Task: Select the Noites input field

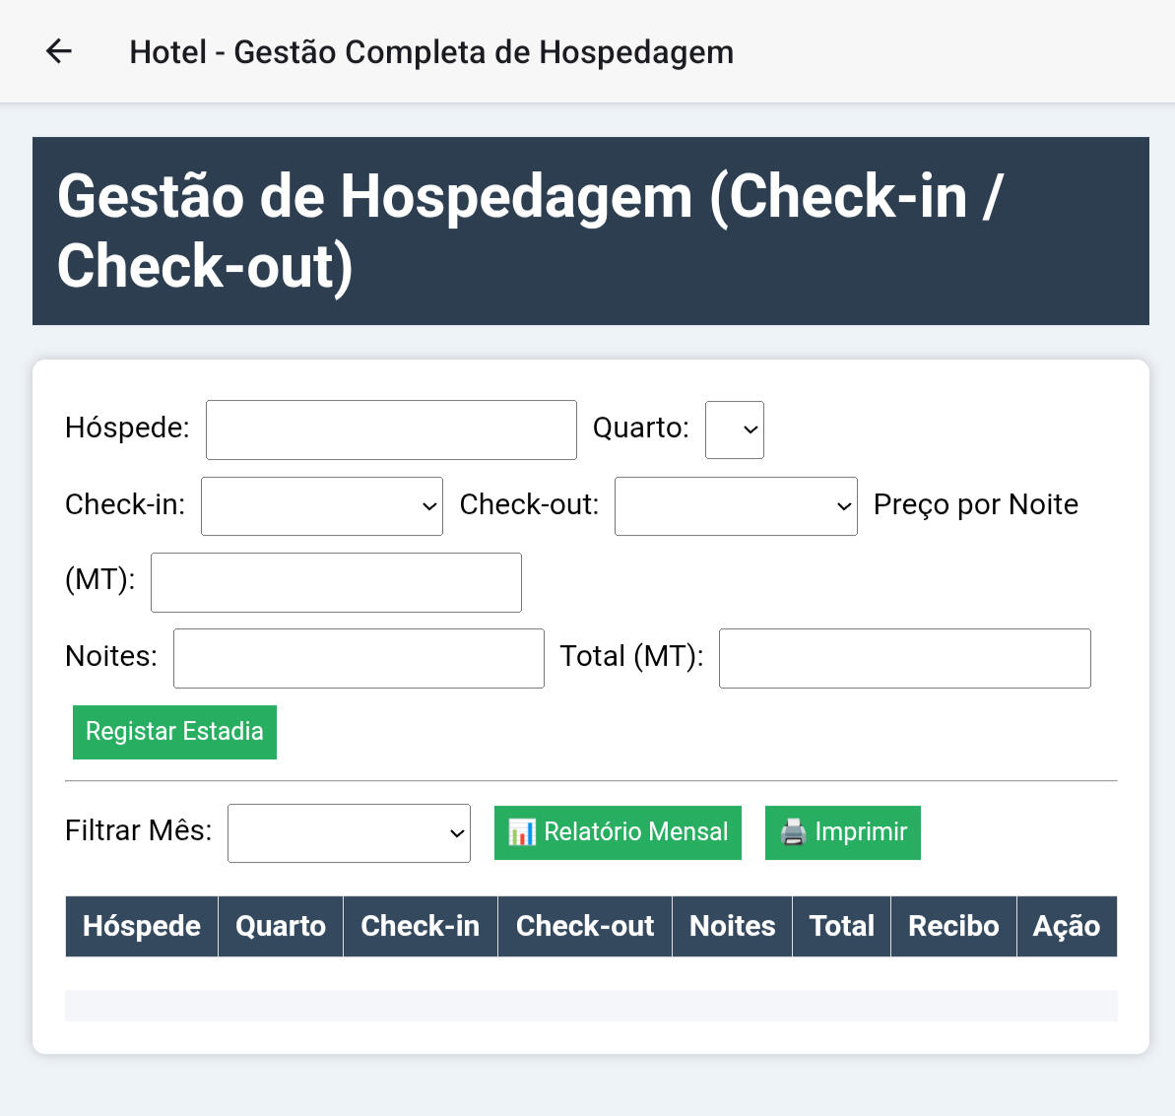Action: [359, 658]
